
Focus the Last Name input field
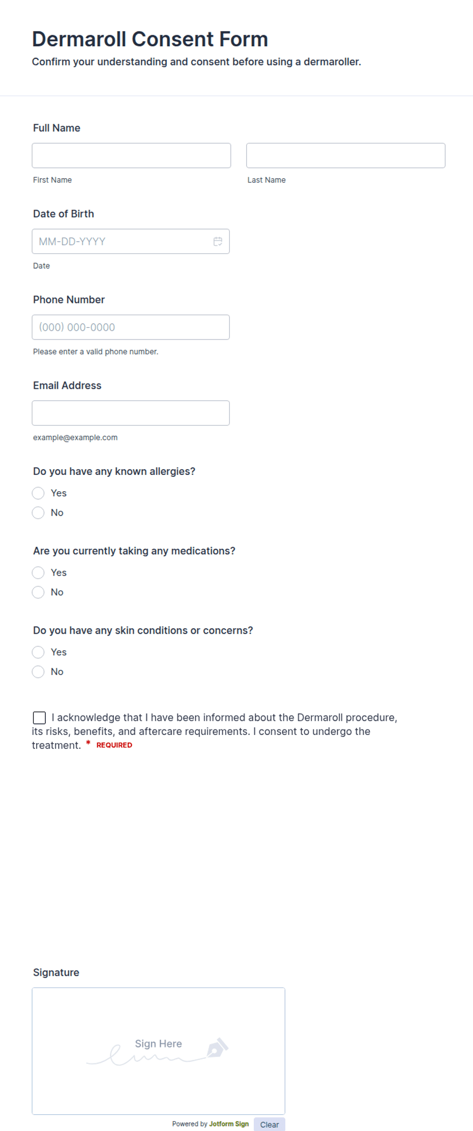pos(346,155)
